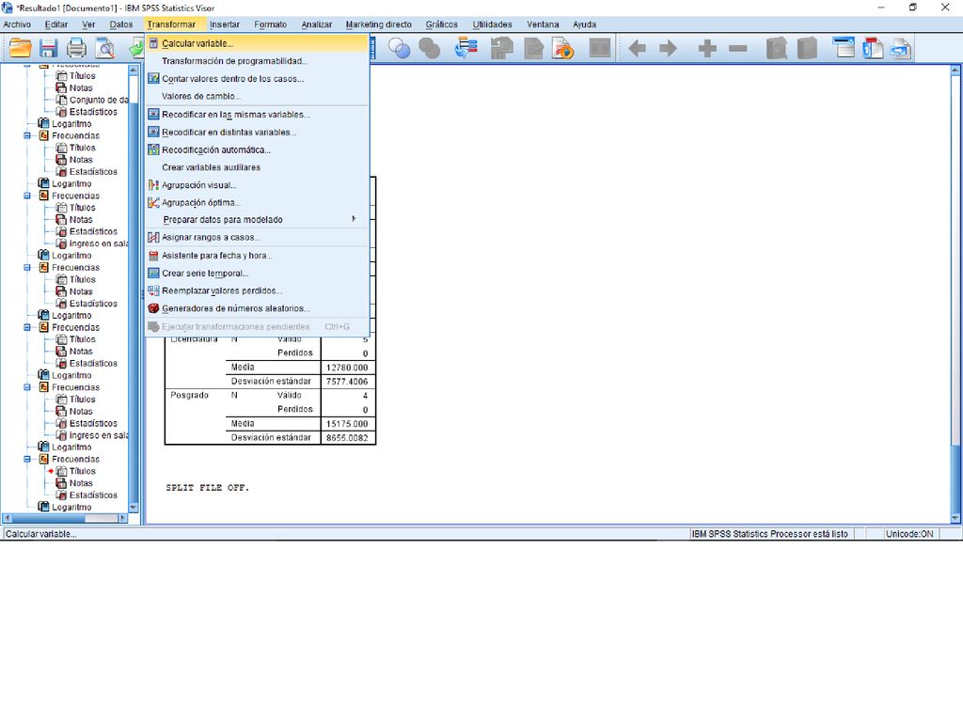Click the Unicode:ON status bar indicator
The width and height of the screenshot is (963, 722).
(x=909, y=534)
